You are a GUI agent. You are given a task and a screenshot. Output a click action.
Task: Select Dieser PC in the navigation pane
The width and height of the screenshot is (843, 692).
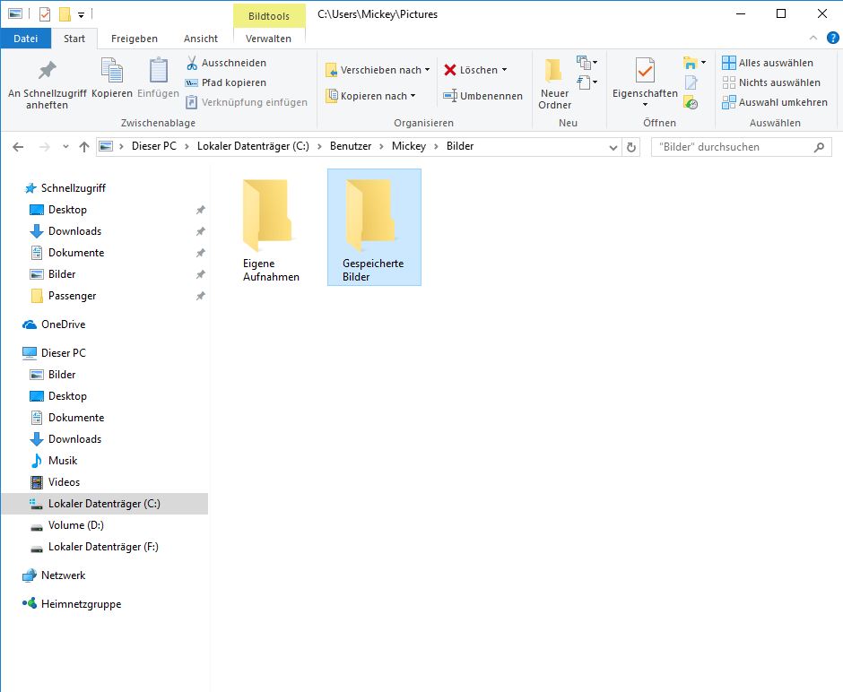(x=63, y=352)
